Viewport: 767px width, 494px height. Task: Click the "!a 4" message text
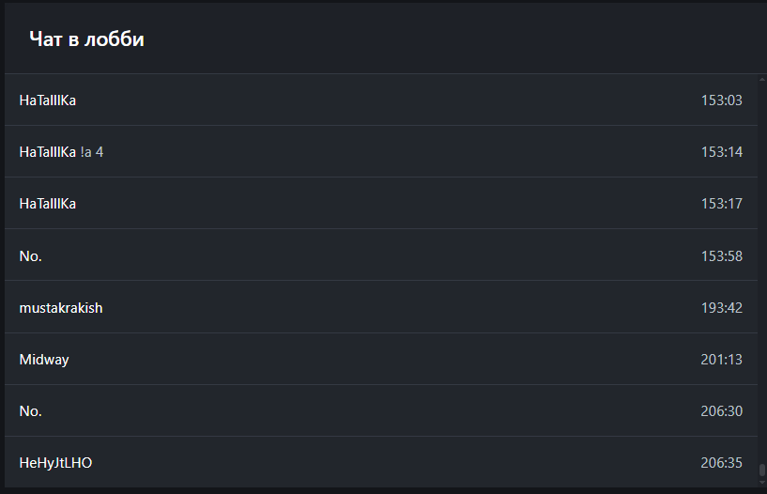(92, 151)
